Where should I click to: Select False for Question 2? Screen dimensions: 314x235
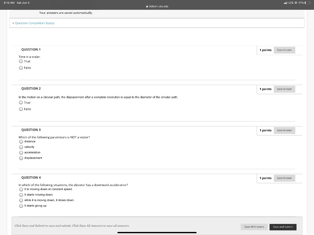(x=21, y=109)
